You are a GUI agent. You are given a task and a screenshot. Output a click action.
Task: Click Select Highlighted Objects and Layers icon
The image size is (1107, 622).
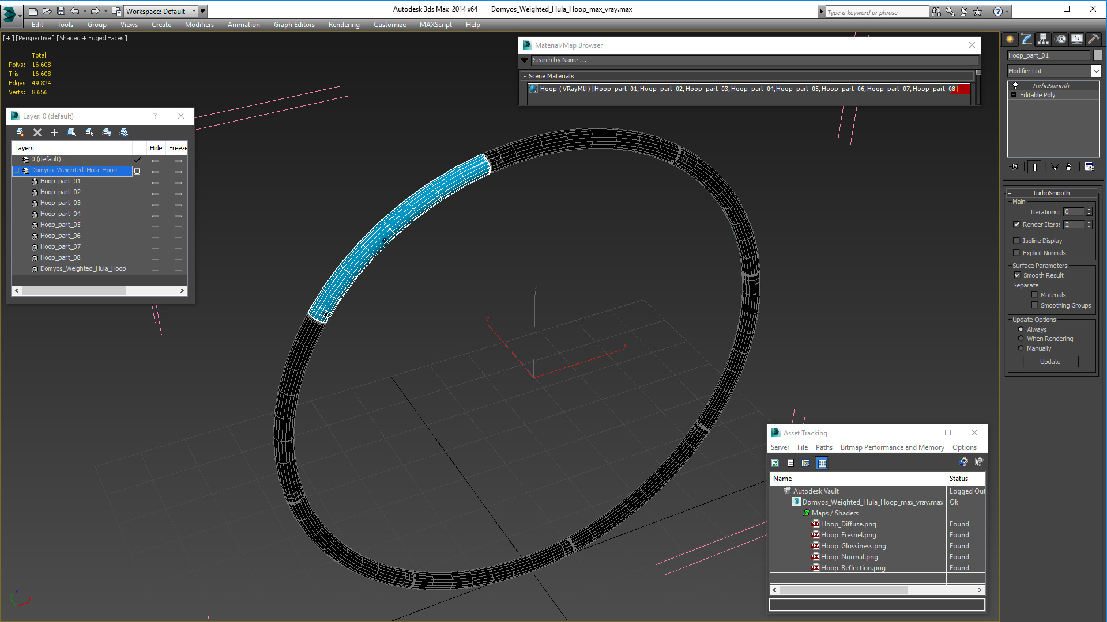click(x=72, y=132)
